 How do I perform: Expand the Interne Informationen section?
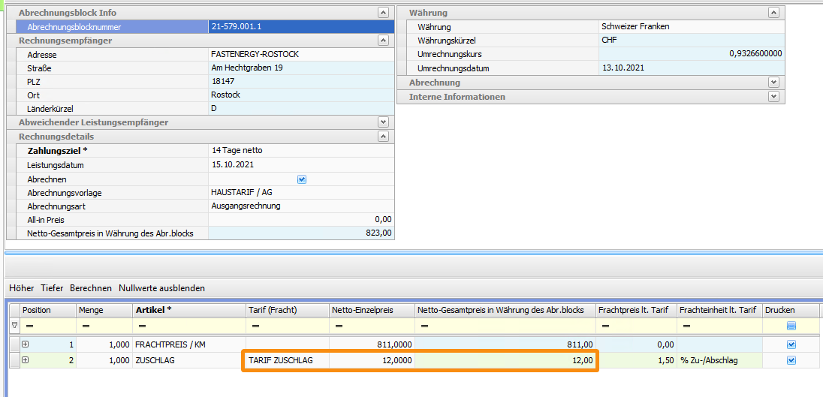click(773, 97)
